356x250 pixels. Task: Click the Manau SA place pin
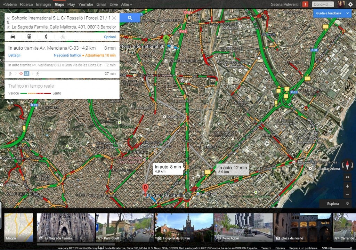164,117
